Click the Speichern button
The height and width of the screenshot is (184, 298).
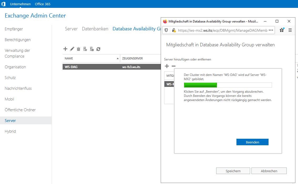(233, 171)
